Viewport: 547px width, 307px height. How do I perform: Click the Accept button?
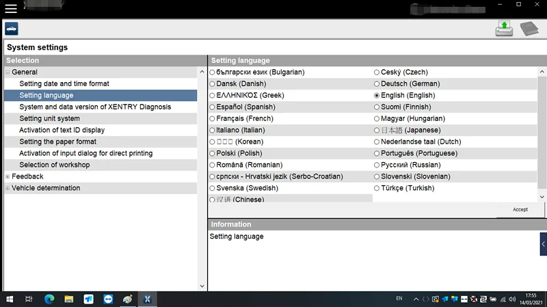tap(520, 210)
